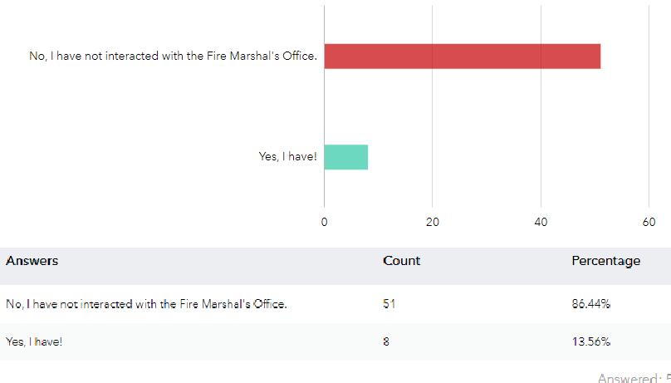
Task: Click the teal 'Yes, I have!' bar
Action: (x=345, y=156)
